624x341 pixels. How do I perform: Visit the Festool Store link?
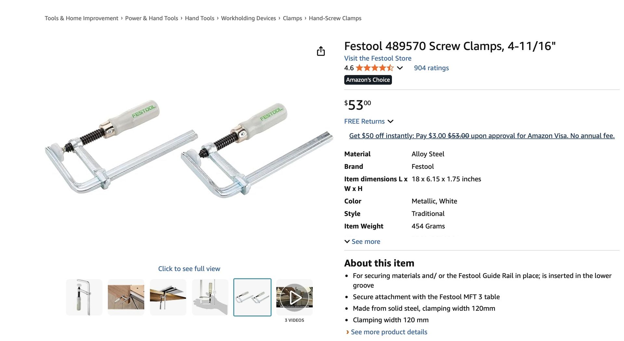[378, 58]
